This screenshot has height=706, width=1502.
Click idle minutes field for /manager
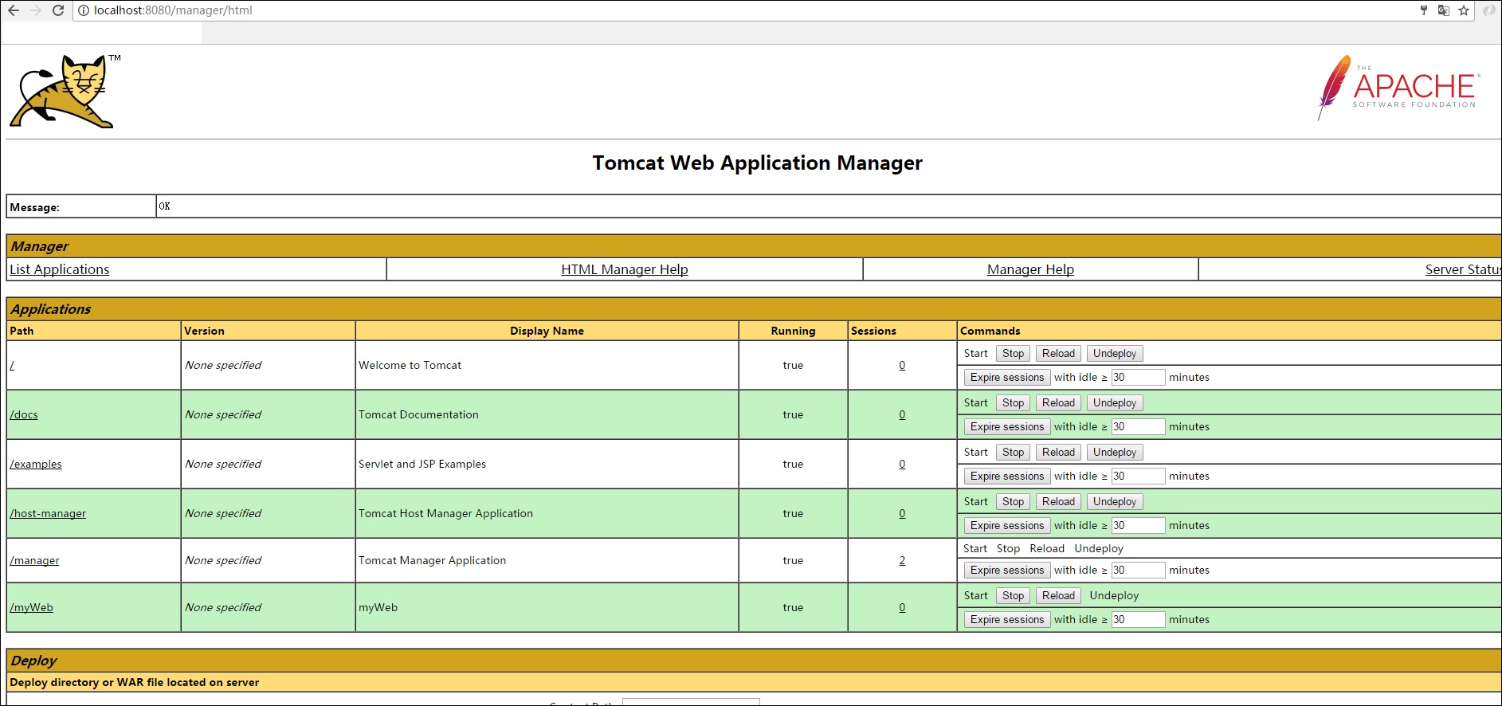[x=1138, y=570]
